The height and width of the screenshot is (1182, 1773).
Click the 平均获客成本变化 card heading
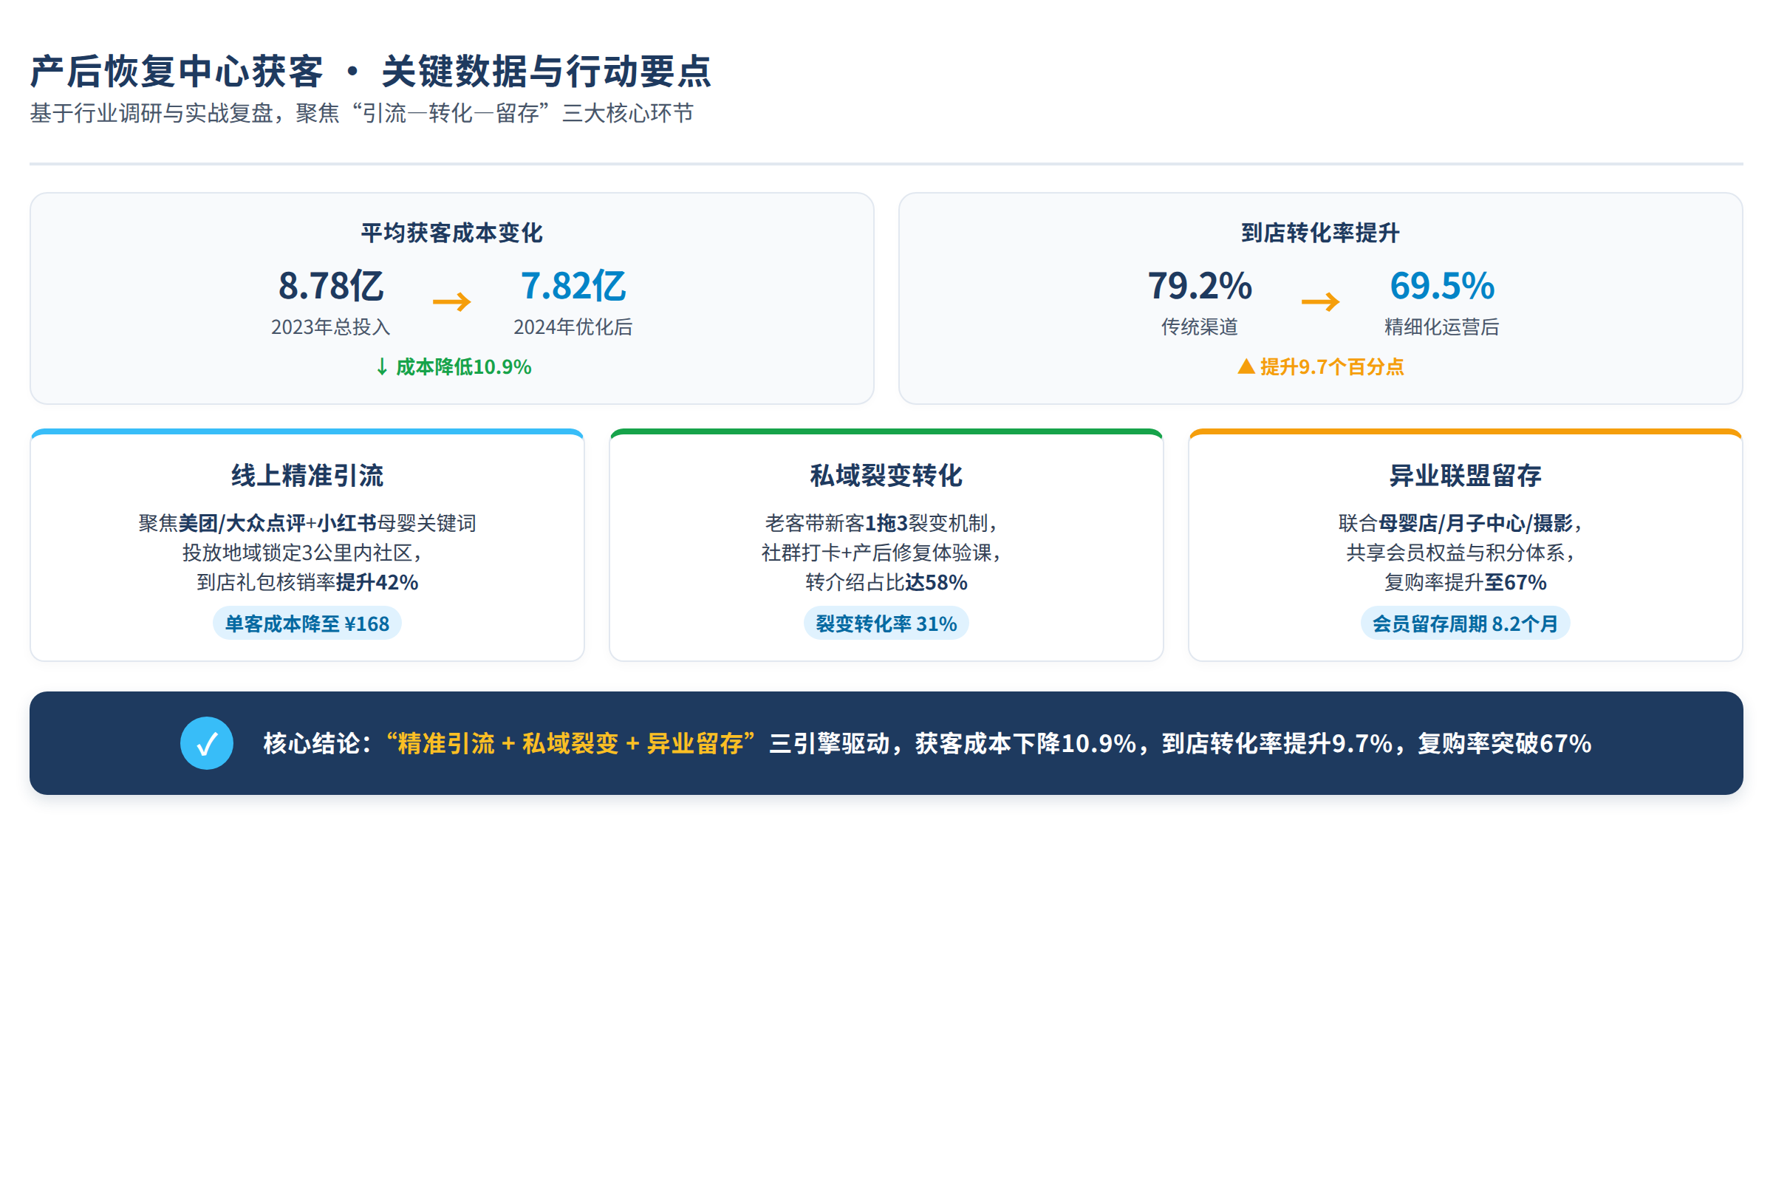point(452,233)
